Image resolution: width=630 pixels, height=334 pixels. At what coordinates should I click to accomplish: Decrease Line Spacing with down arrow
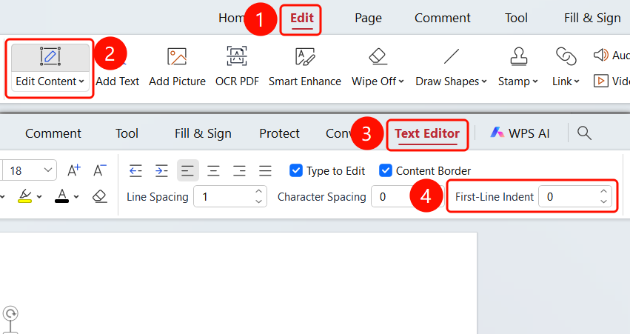pyautogui.click(x=259, y=201)
